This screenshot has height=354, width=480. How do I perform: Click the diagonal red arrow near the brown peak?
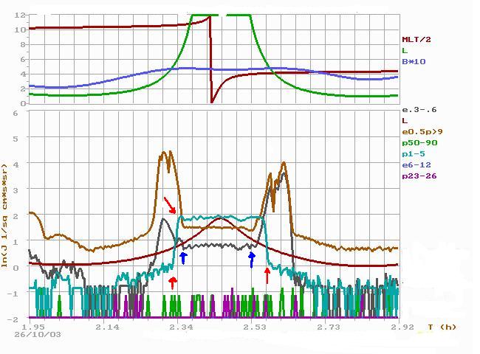click(170, 204)
